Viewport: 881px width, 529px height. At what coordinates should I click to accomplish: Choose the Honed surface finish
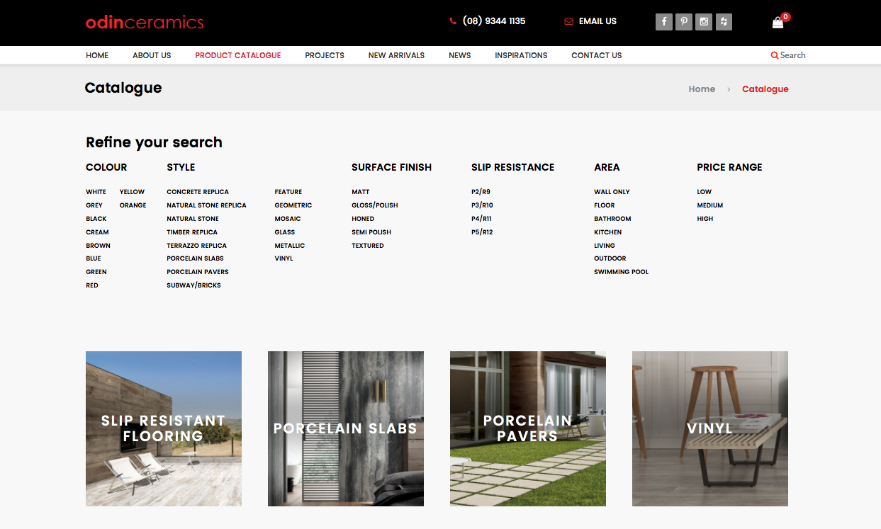pos(363,219)
